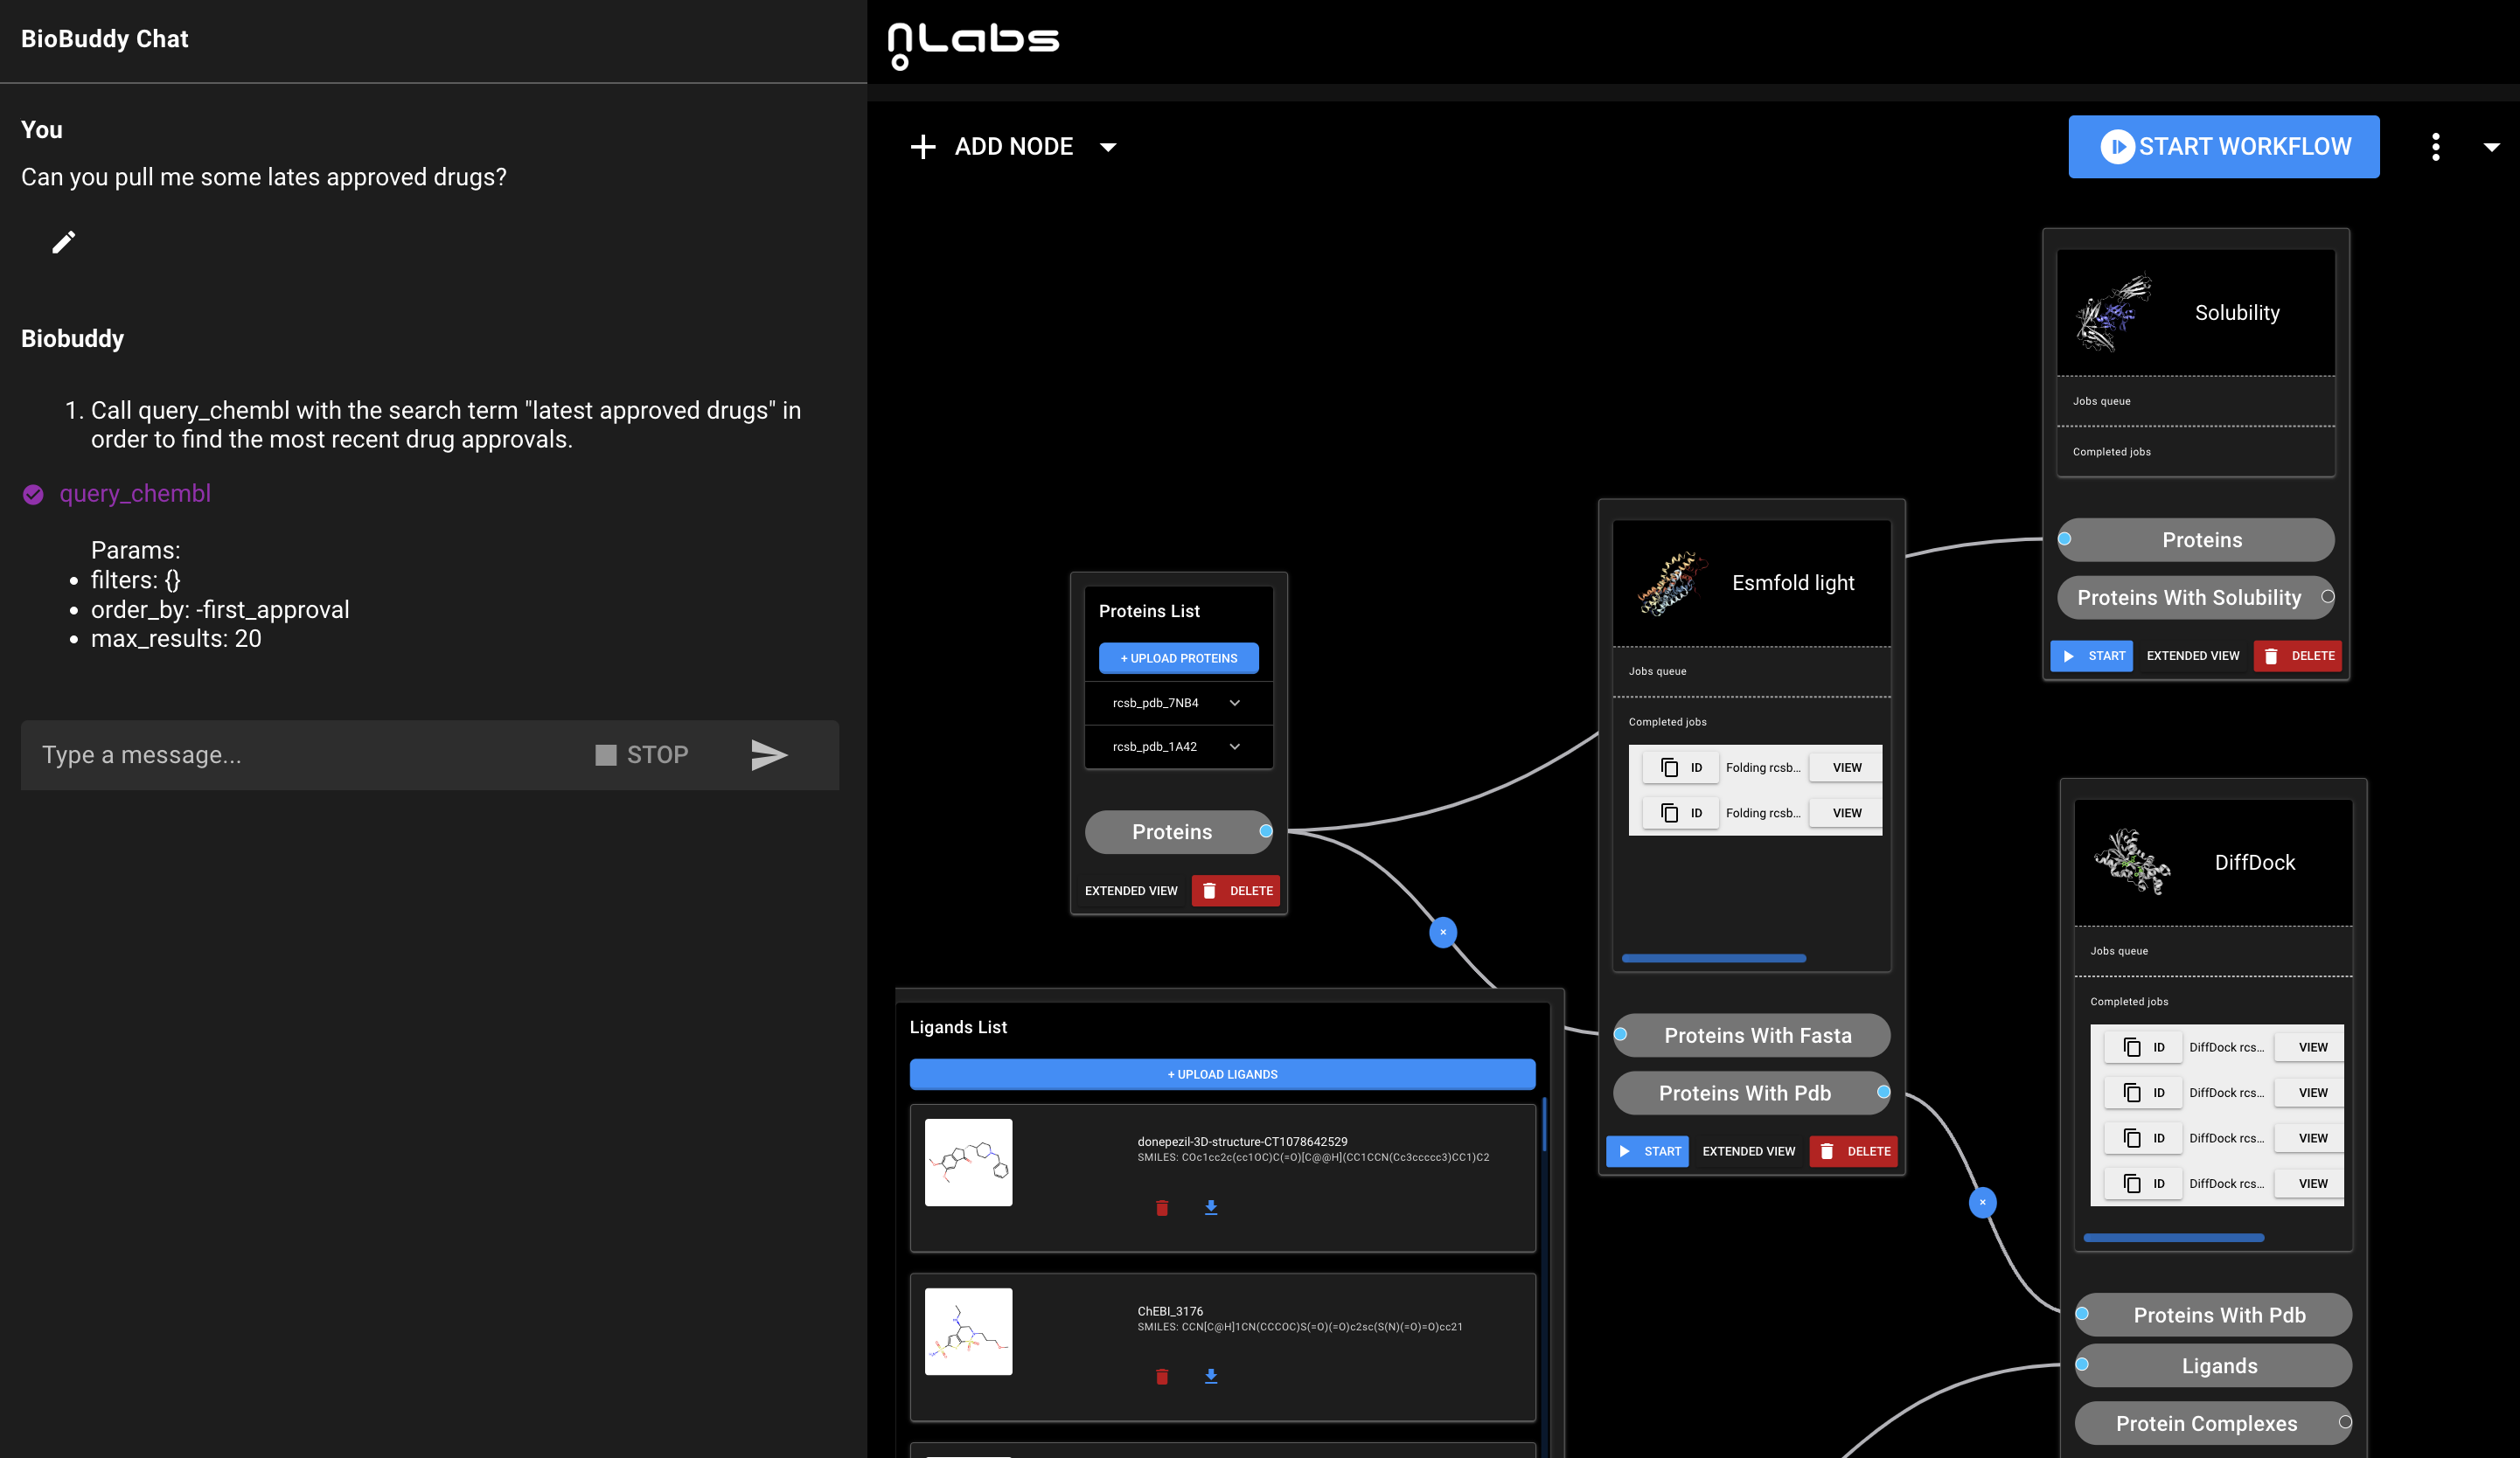Click Proteins With Solubility output port

2327,597
